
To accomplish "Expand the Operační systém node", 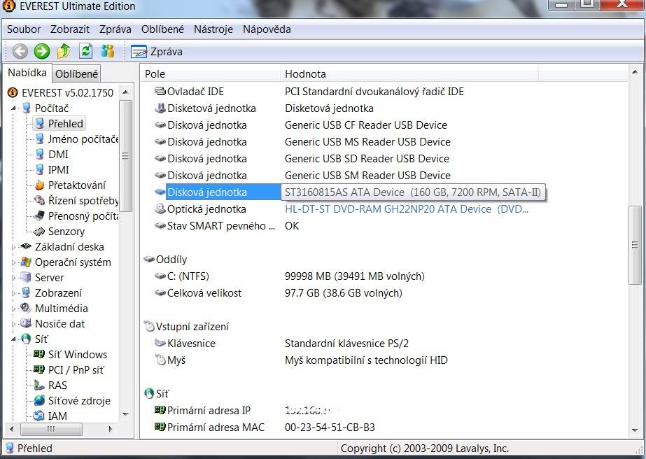I will 13,262.
